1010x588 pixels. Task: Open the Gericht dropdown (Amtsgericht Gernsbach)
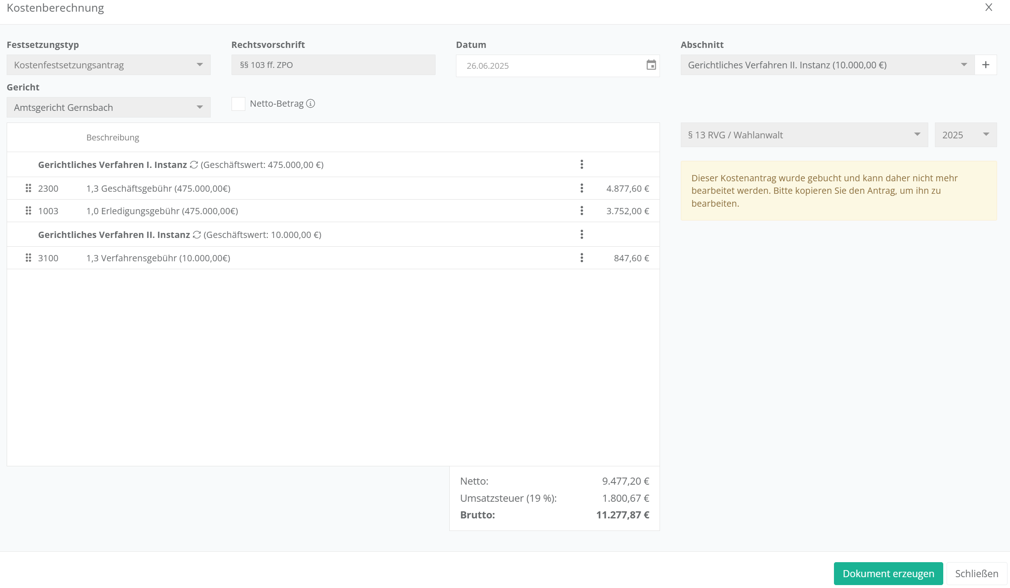(x=108, y=108)
